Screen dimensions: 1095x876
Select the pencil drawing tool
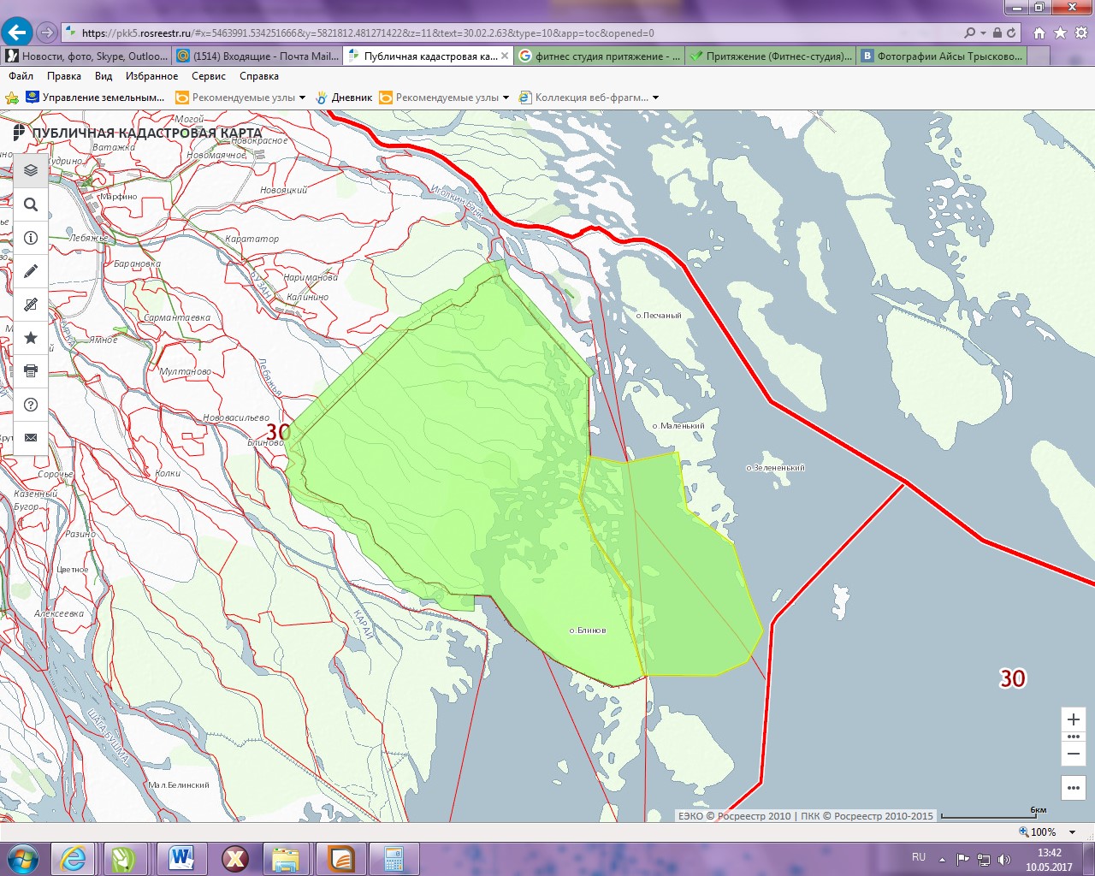31,271
